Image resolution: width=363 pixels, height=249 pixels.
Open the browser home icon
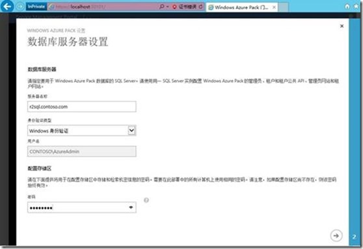tap(347, 6)
